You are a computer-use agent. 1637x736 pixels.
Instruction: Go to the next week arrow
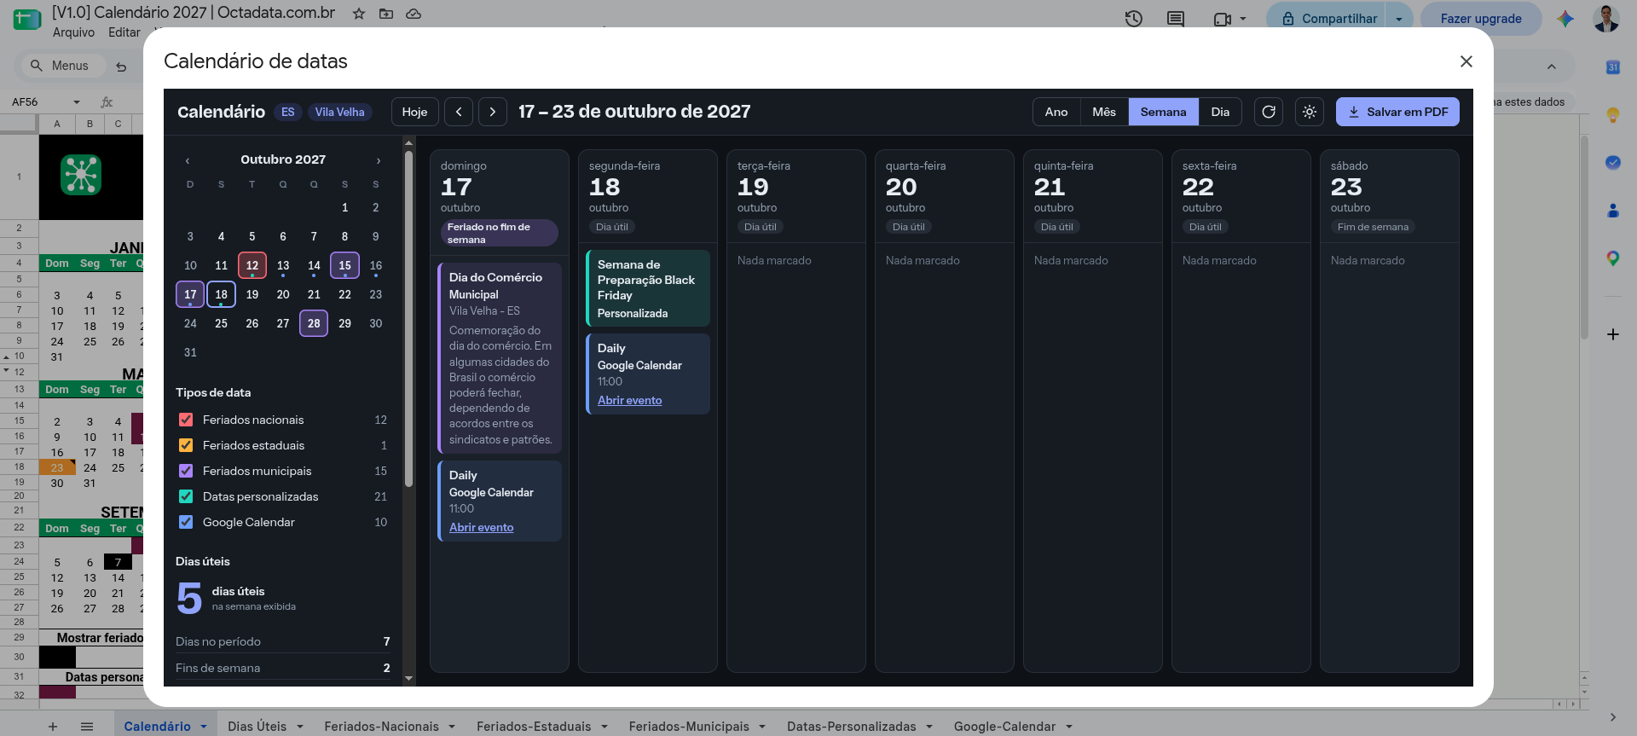493,112
